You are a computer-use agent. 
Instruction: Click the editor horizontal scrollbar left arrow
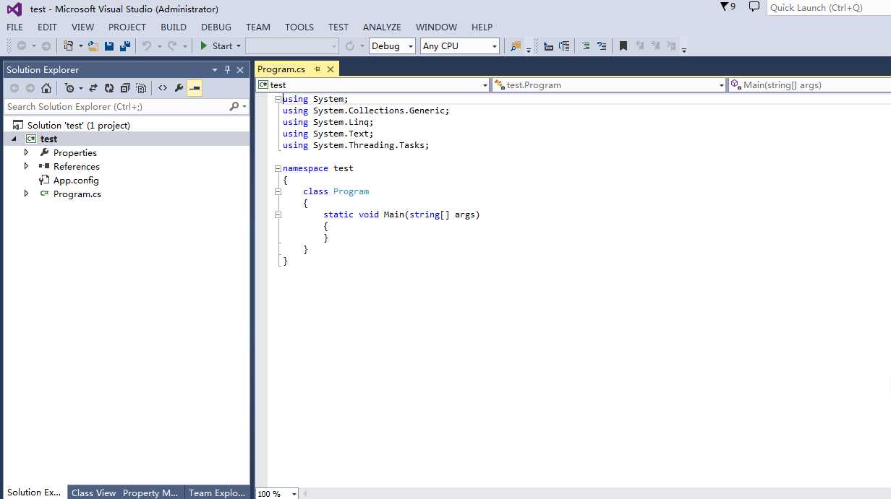coord(305,494)
